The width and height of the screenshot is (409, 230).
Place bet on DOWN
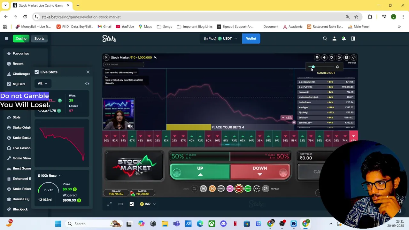(x=260, y=172)
